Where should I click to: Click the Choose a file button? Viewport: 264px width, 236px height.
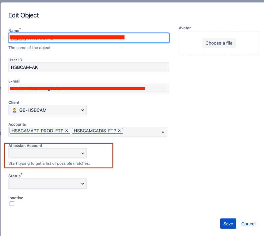pyautogui.click(x=219, y=43)
